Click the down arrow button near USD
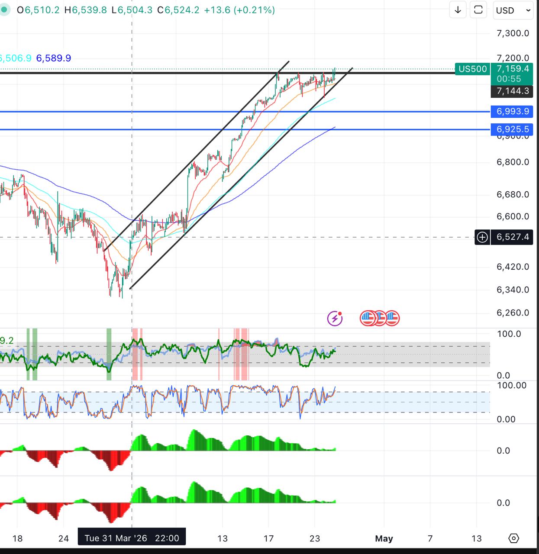539x554 pixels. [458, 10]
